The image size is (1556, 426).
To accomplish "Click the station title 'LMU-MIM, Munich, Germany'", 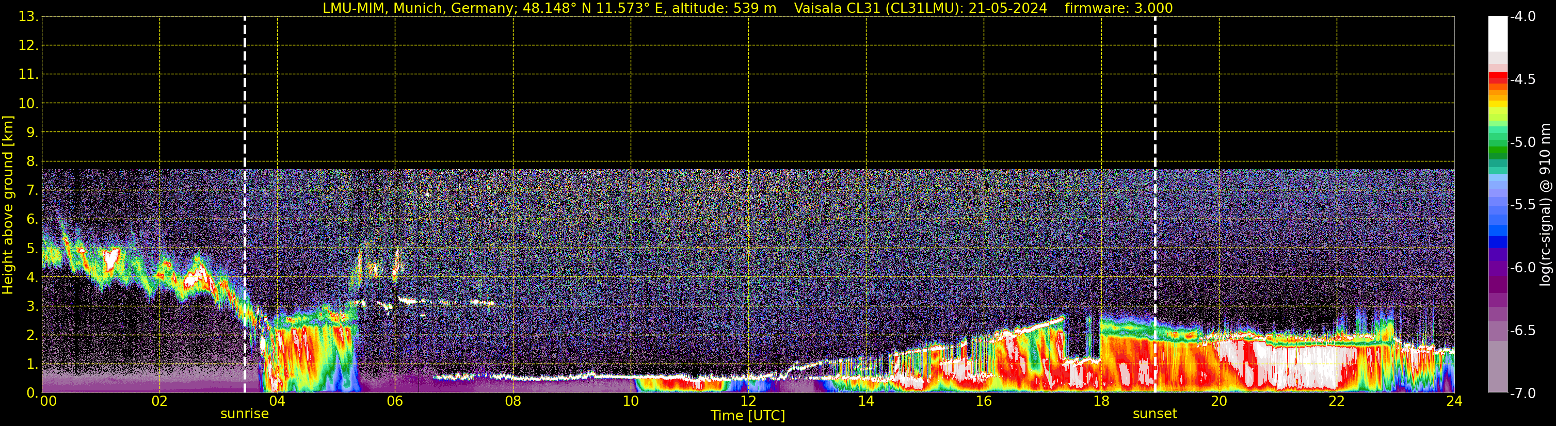I will coord(418,8).
